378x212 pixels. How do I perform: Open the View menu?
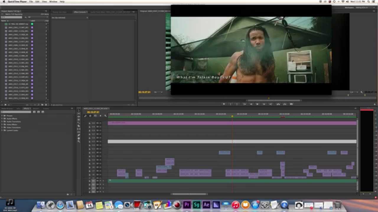click(x=44, y=1)
